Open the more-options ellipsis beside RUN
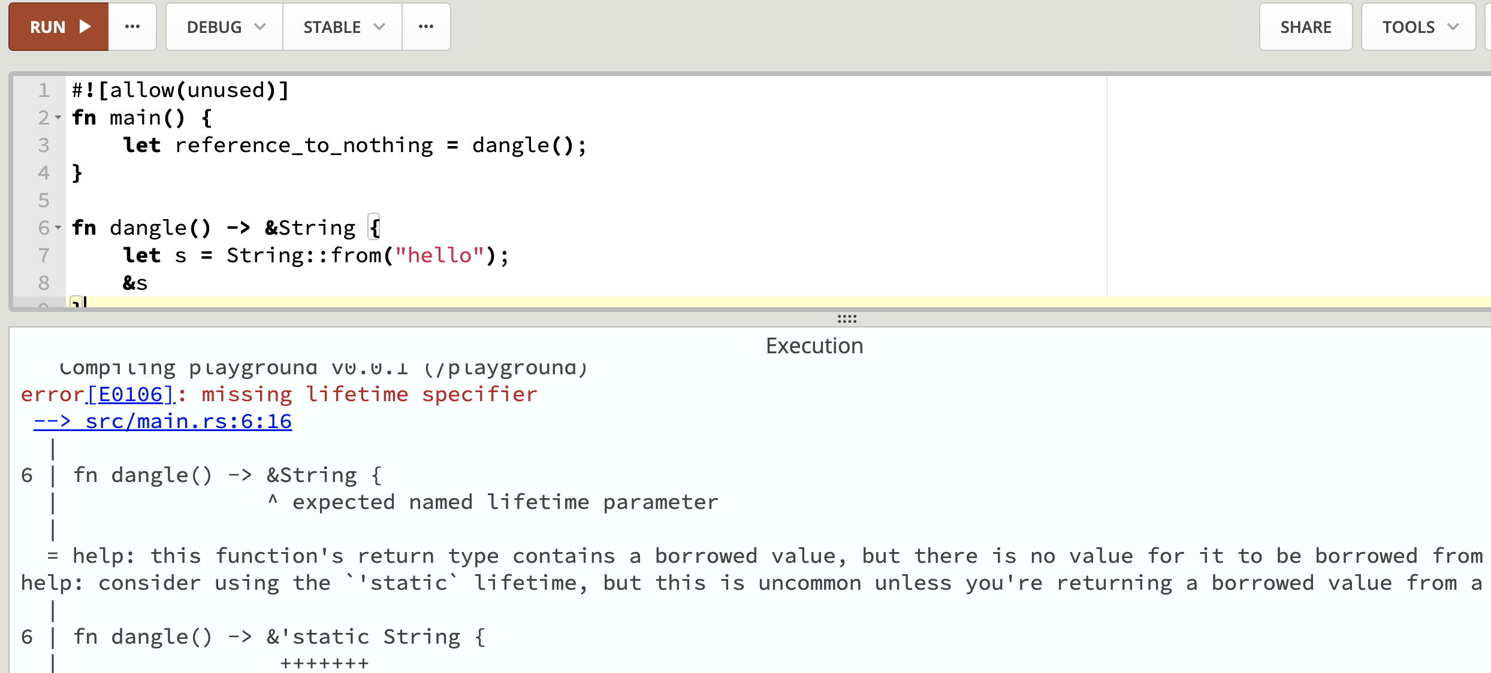 [132, 27]
